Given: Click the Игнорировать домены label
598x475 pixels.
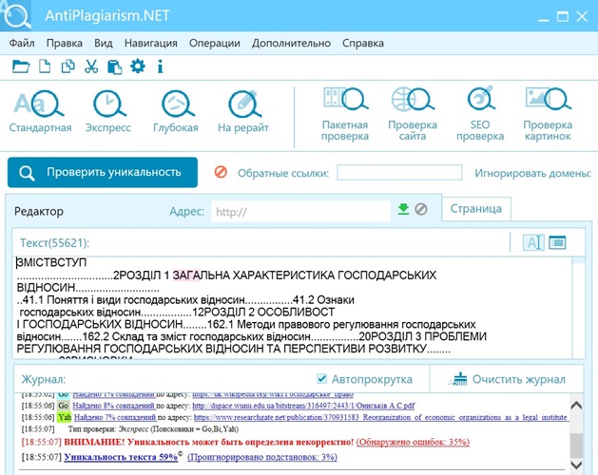Looking at the screenshot, I should click(x=532, y=173).
